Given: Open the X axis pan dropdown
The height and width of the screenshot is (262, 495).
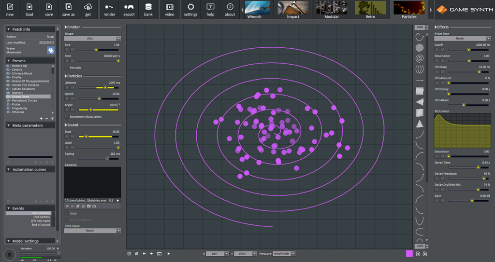Looking at the screenshot, I should [217, 253].
